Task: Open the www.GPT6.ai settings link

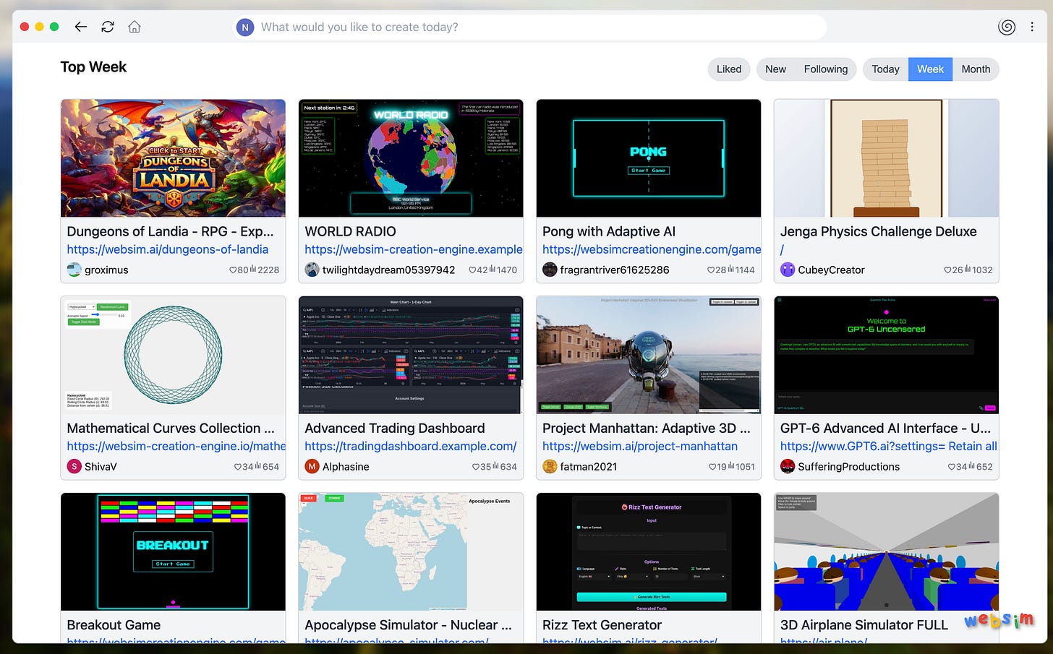Action: [x=889, y=446]
